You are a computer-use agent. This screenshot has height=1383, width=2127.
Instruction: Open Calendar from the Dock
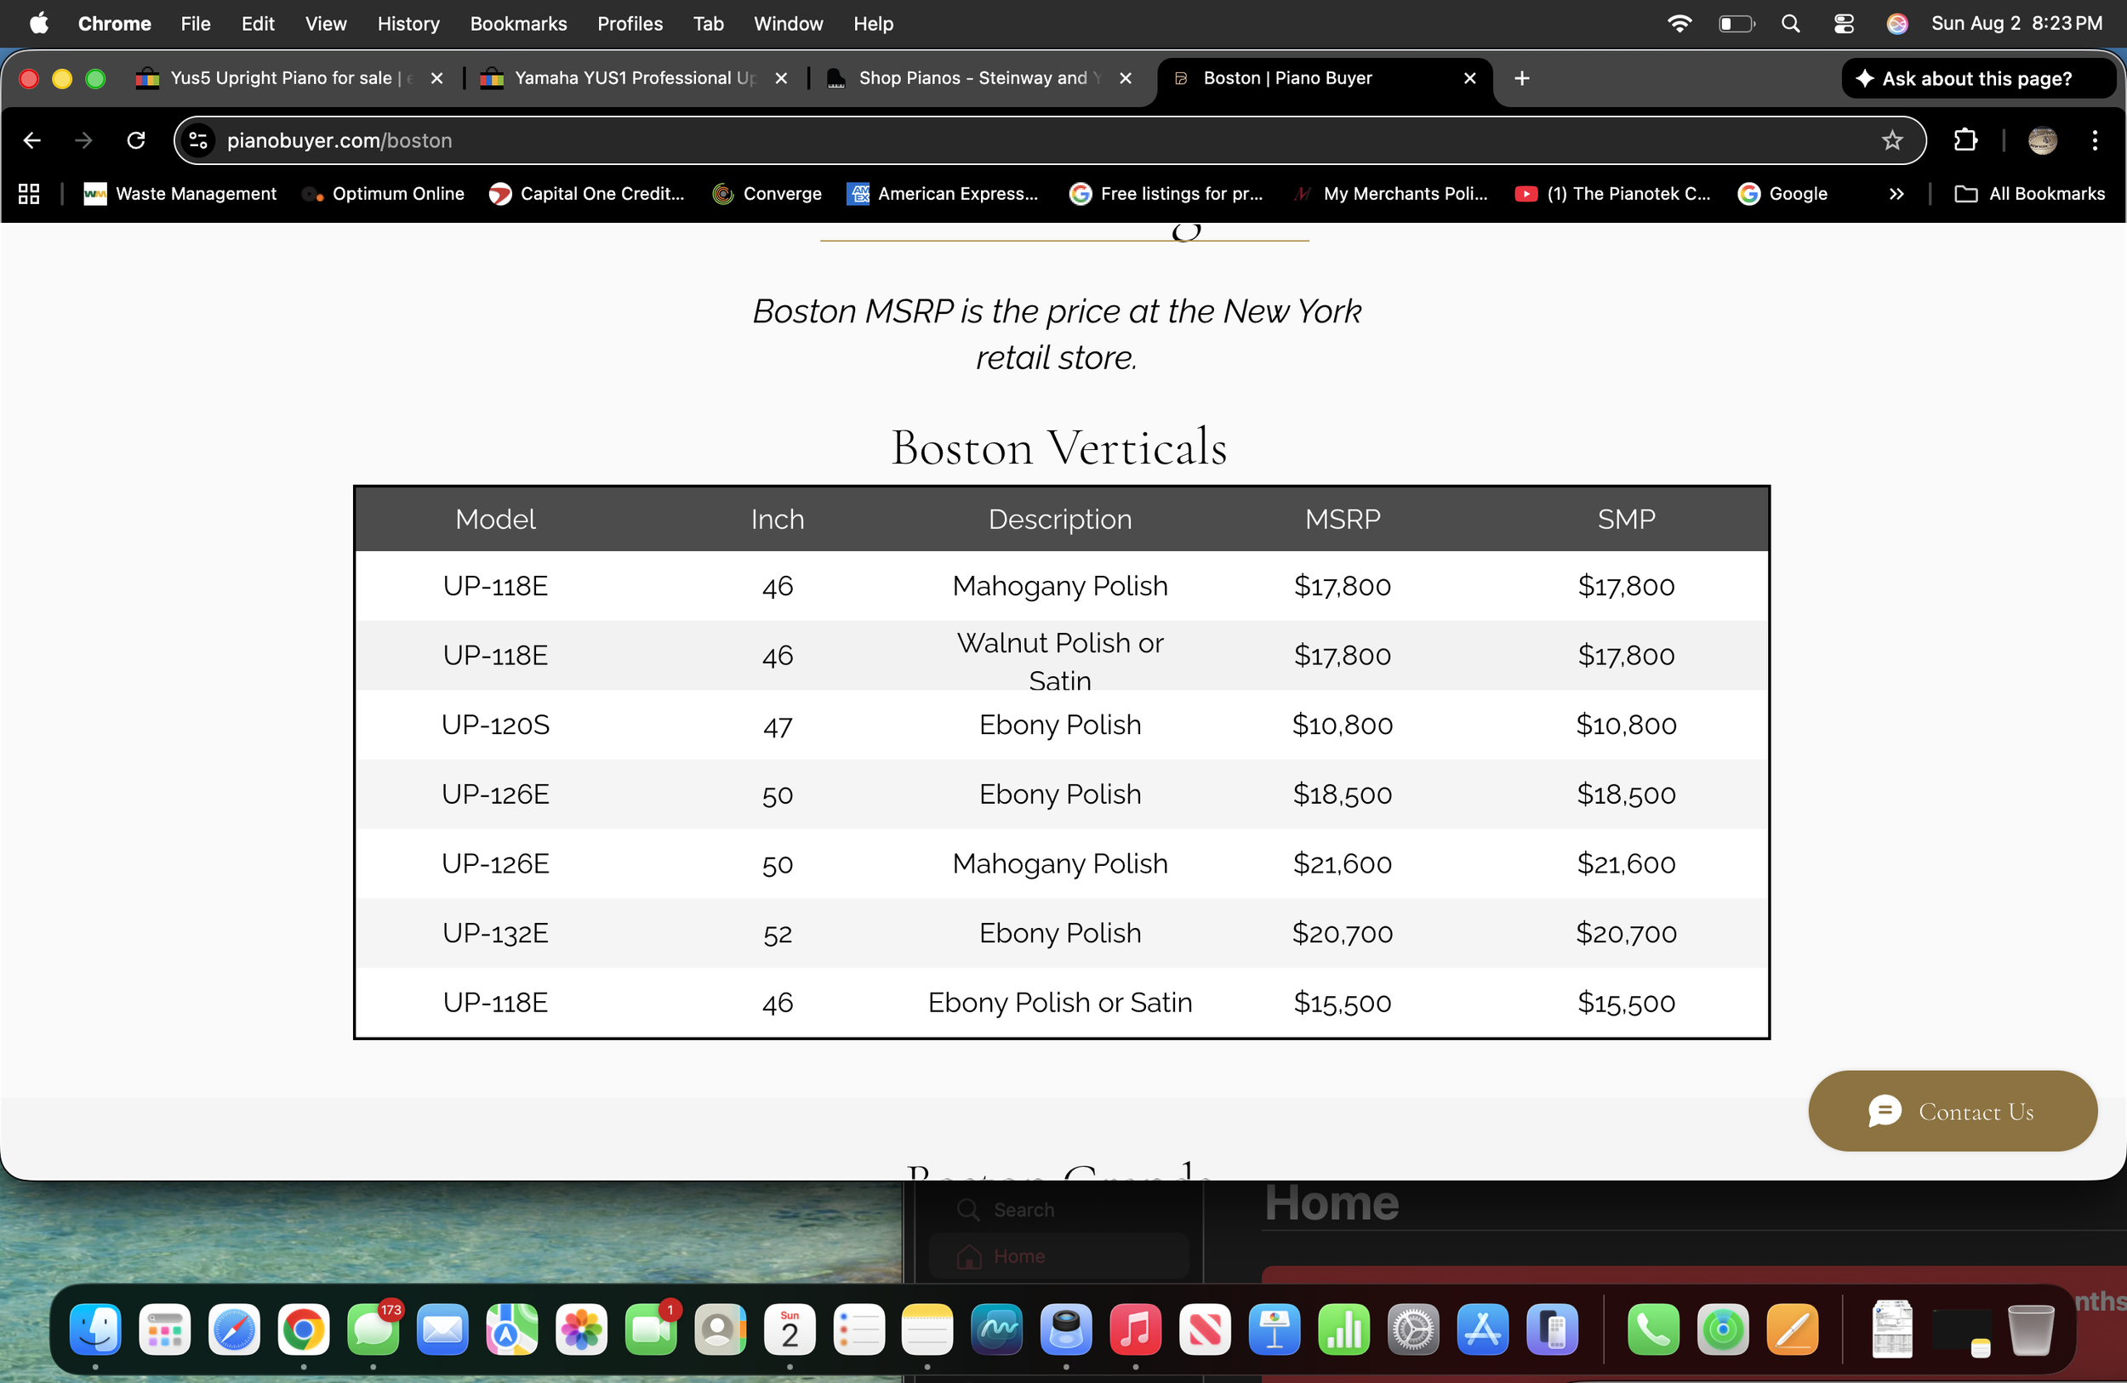coord(790,1329)
